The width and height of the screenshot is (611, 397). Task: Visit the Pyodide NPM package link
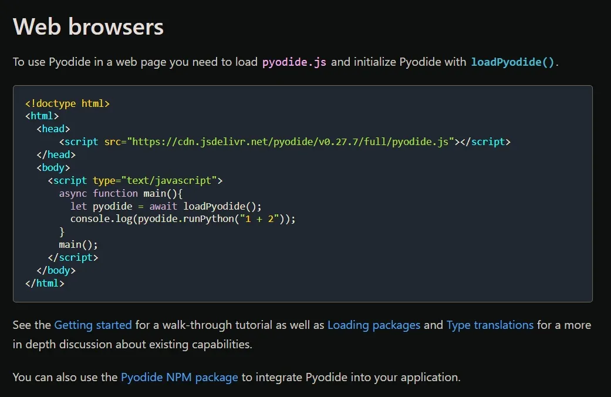click(x=179, y=377)
